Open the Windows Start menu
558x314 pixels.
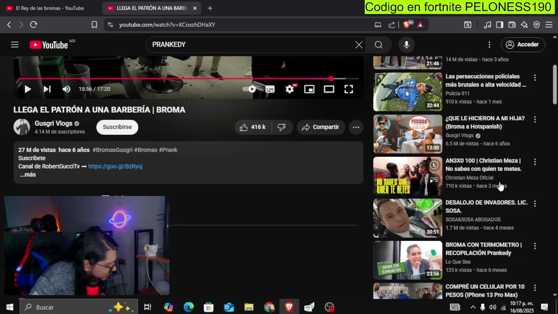[x=9, y=307]
